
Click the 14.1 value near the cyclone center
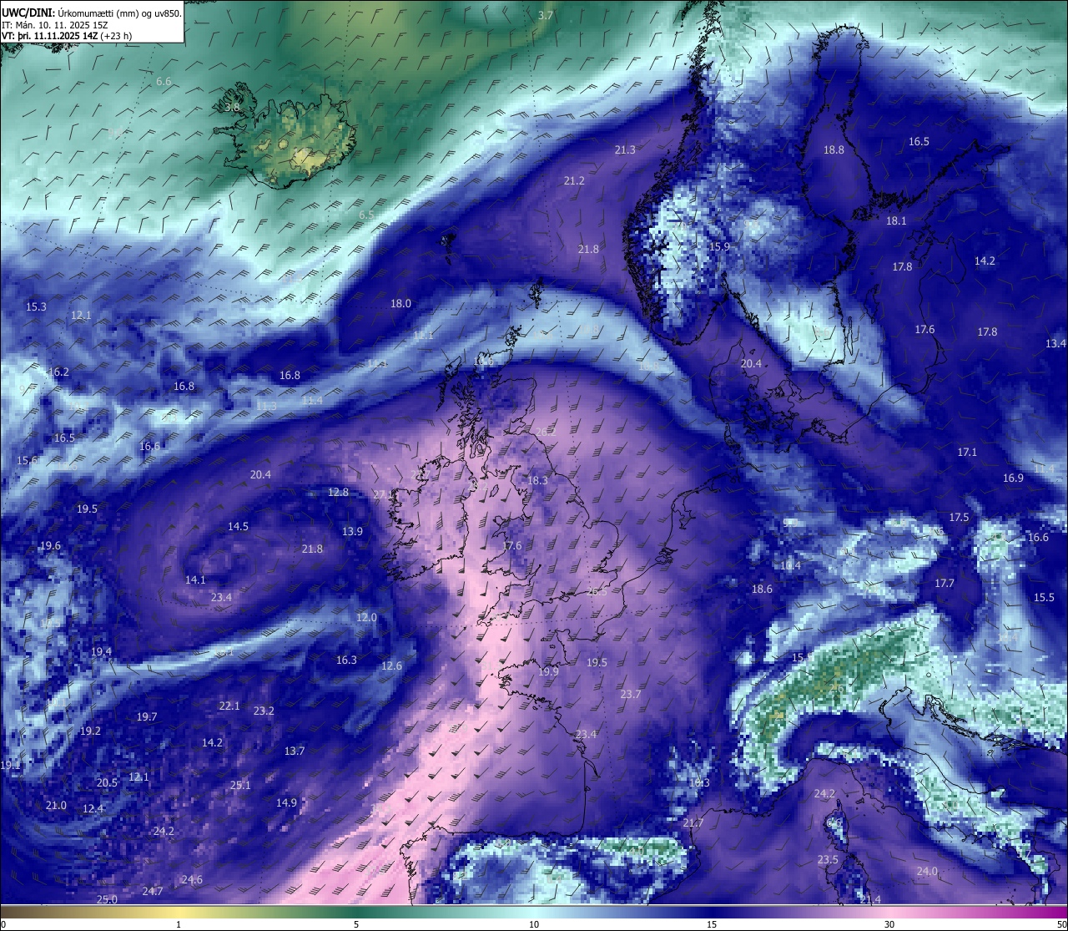(195, 580)
